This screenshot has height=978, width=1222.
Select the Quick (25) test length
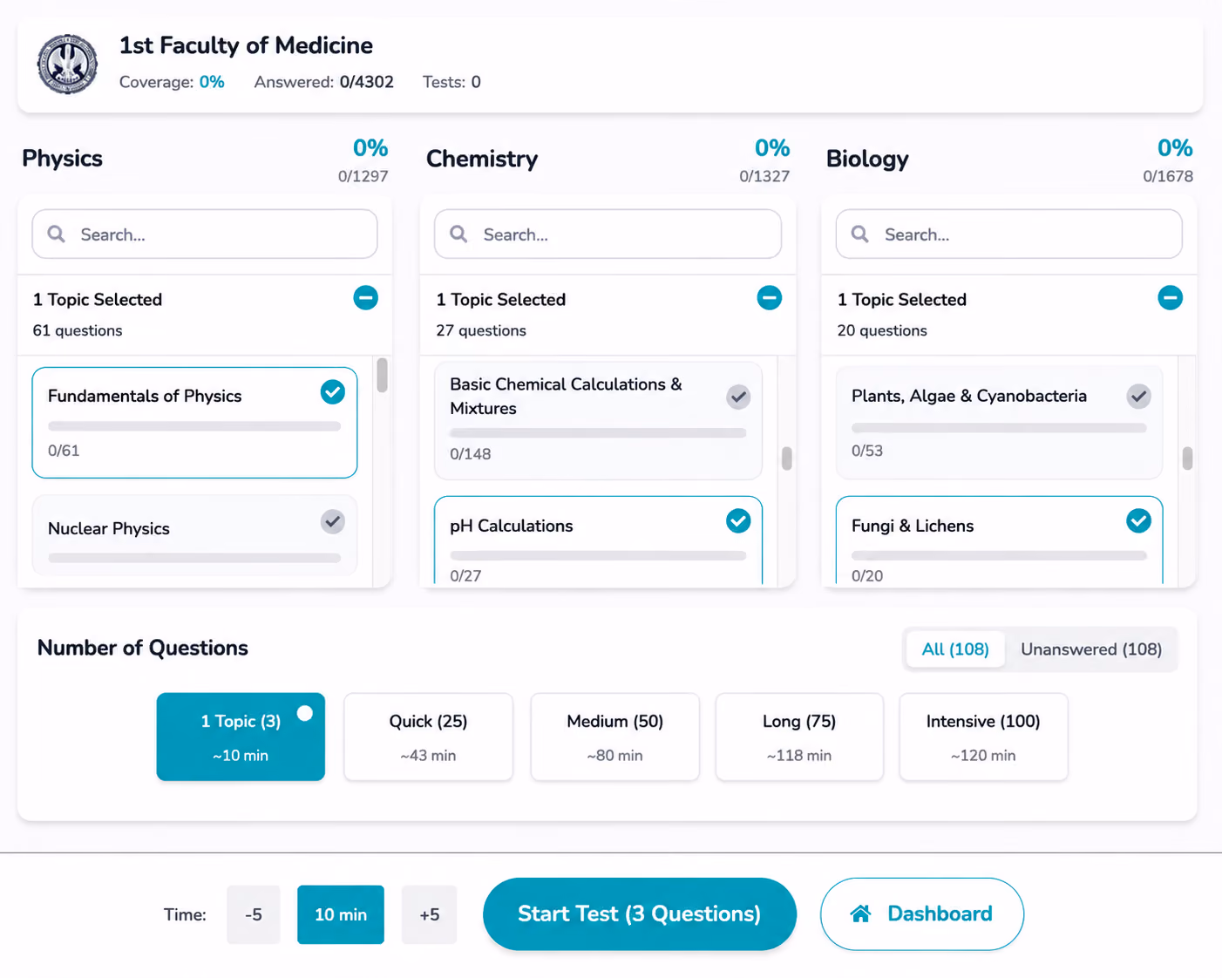tap(428, 737)
